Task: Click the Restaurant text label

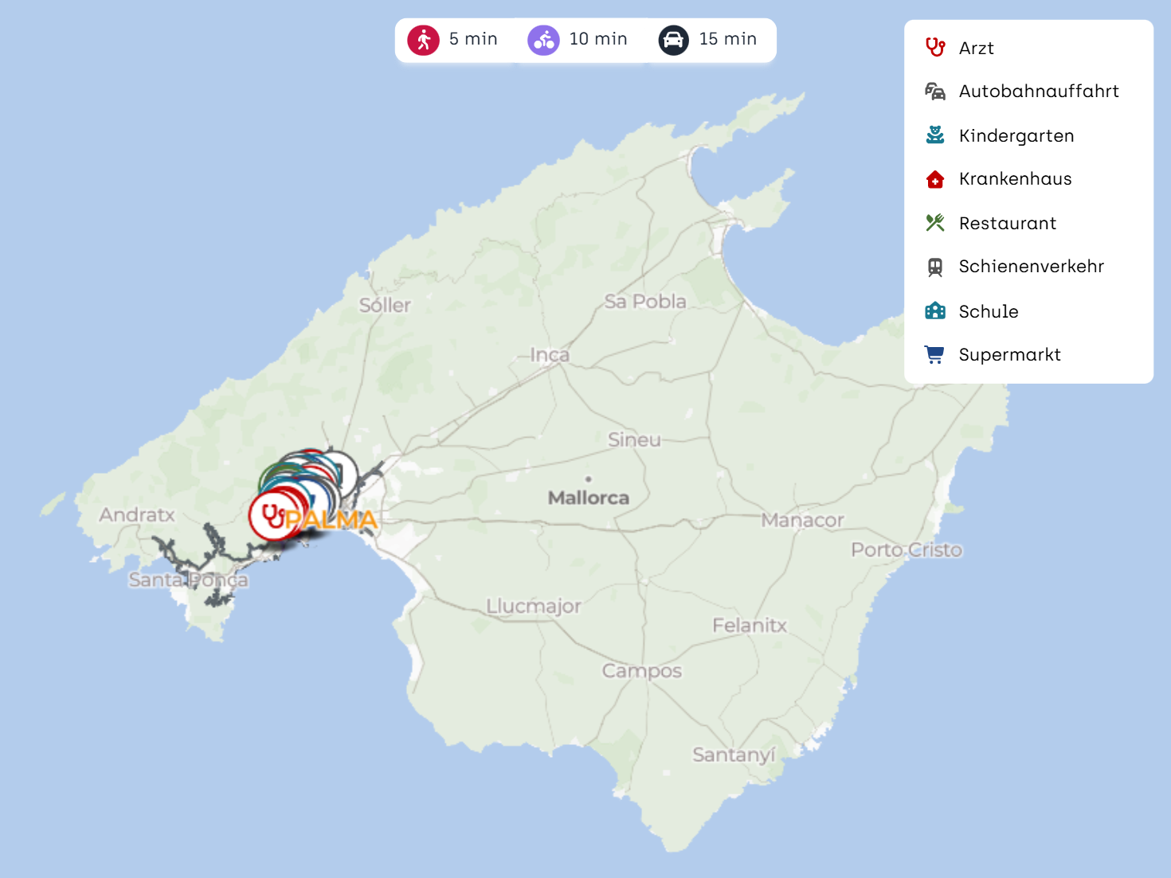Action: tap(1007, 224)
